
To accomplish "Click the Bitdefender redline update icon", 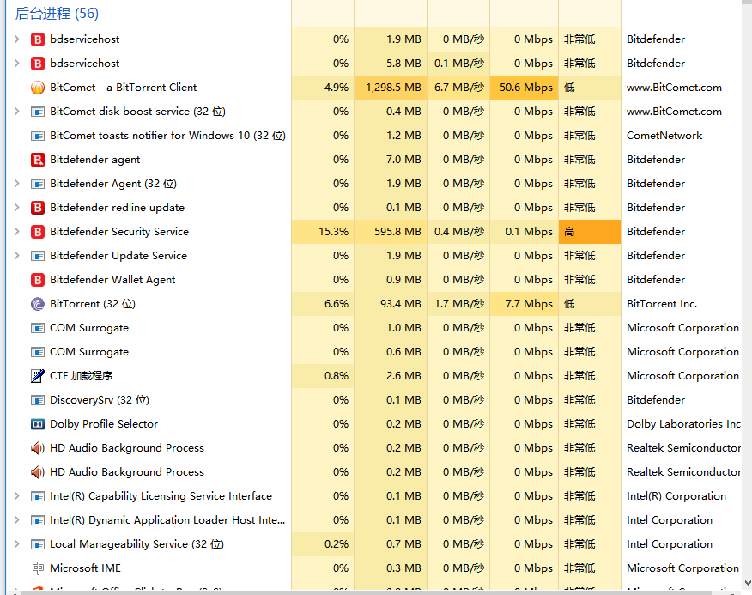I will tap(38, 207).
